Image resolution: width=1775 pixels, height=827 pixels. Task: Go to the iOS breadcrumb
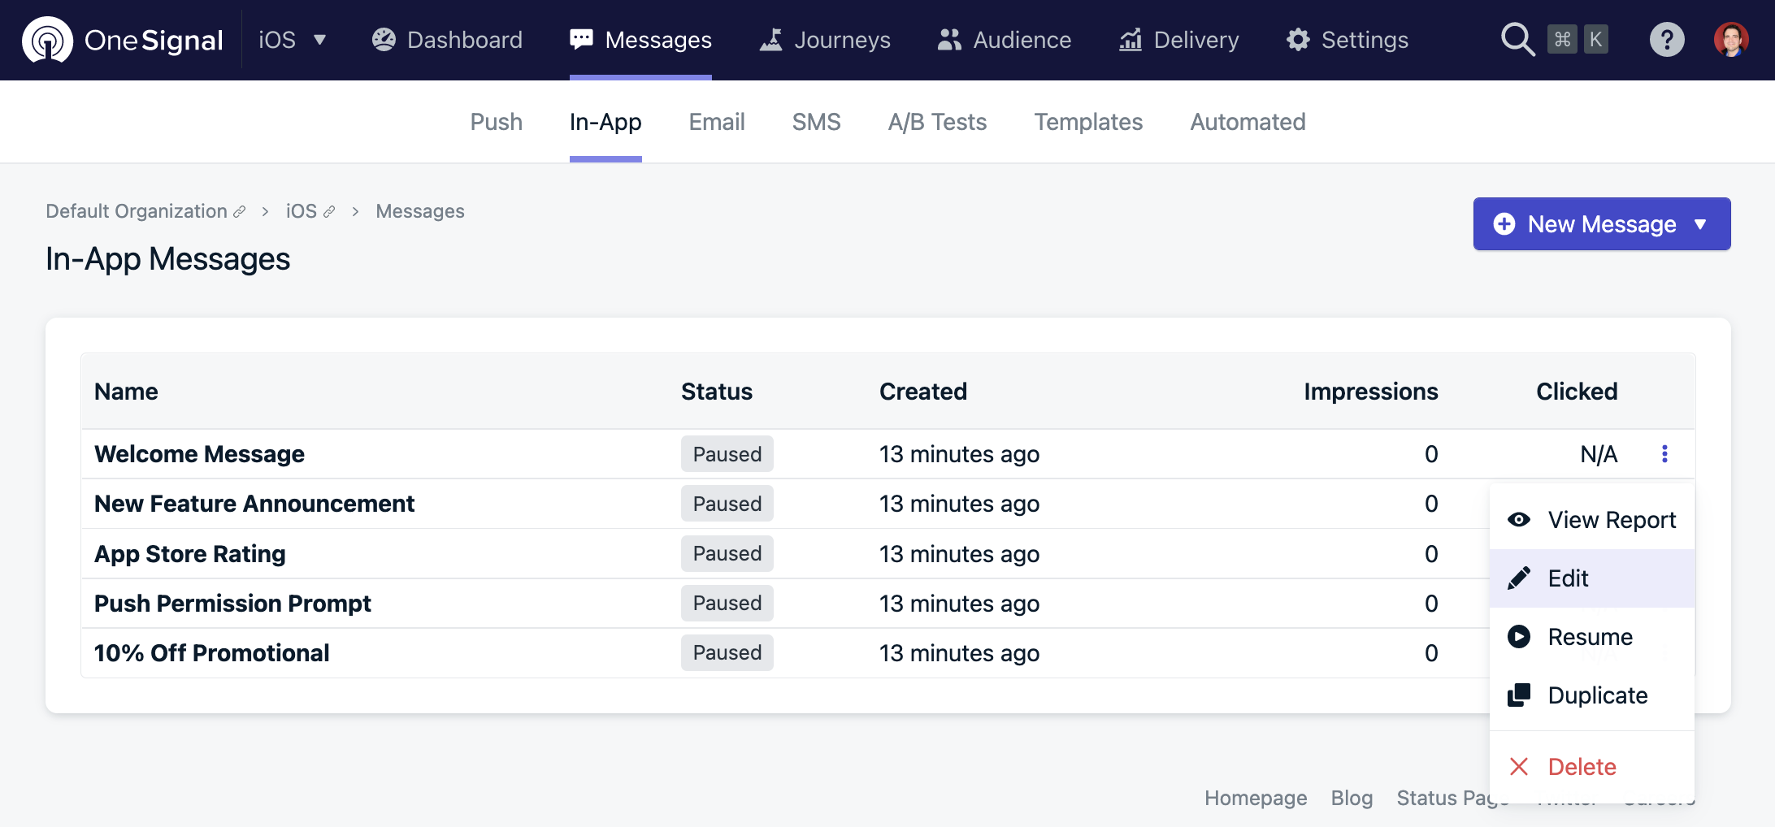[302, 211]
